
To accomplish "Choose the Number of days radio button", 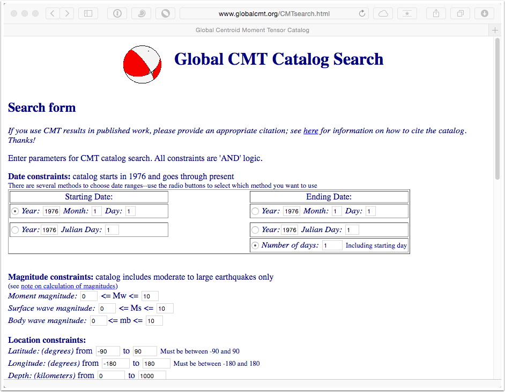I will [x=255, y=245].
